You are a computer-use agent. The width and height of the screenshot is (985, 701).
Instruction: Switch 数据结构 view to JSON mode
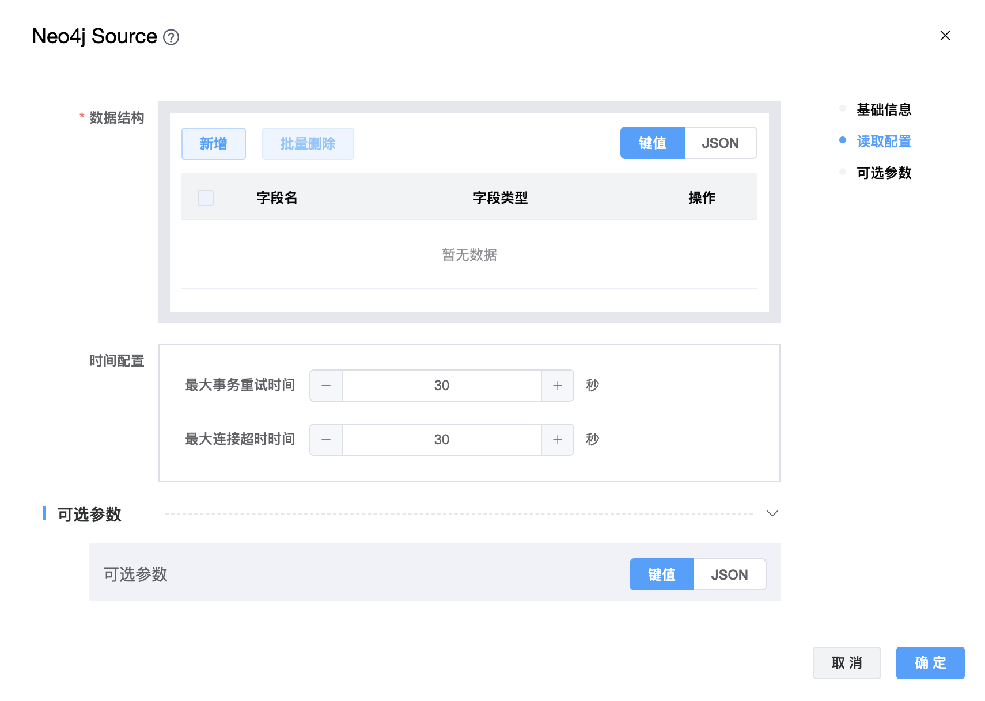(720, 143)
